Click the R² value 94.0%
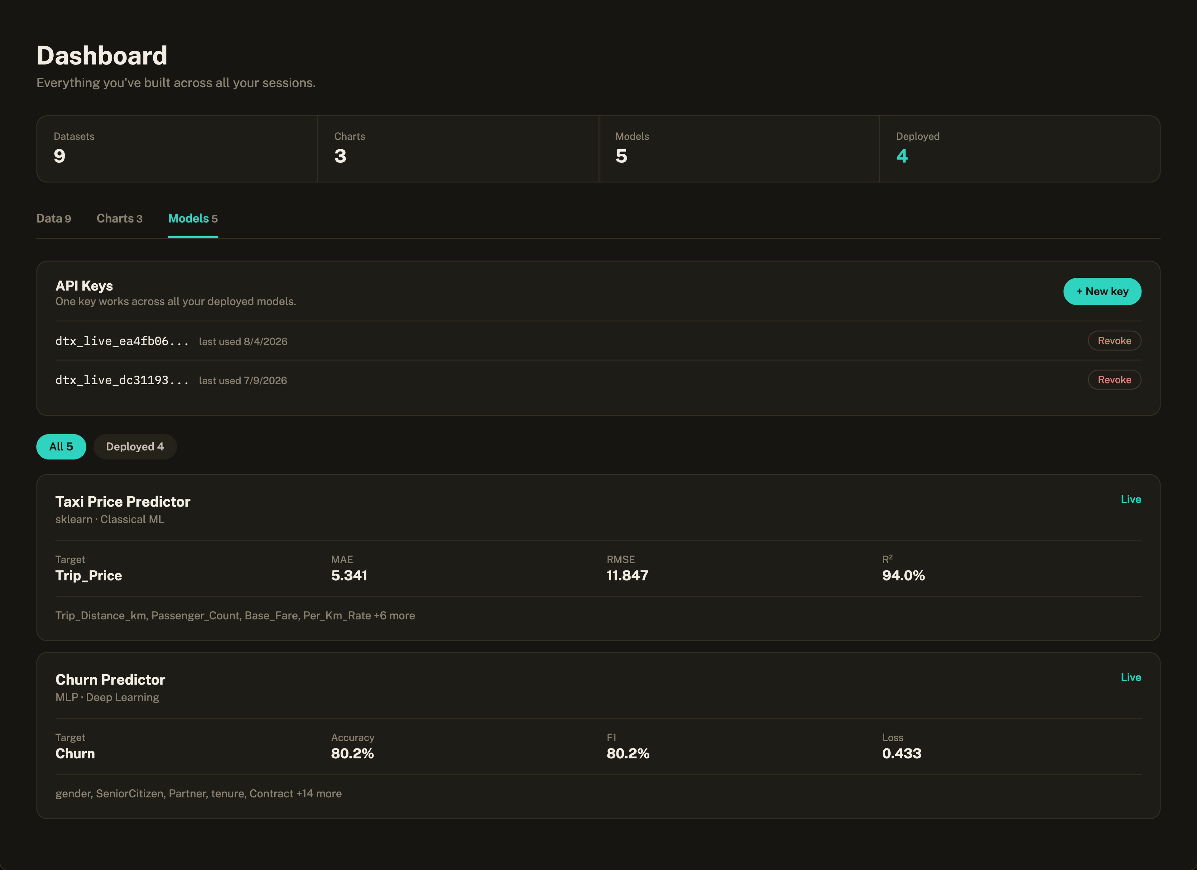This screenshot has height=870, width=1197. pyautogui.click(x=903, y=575)
